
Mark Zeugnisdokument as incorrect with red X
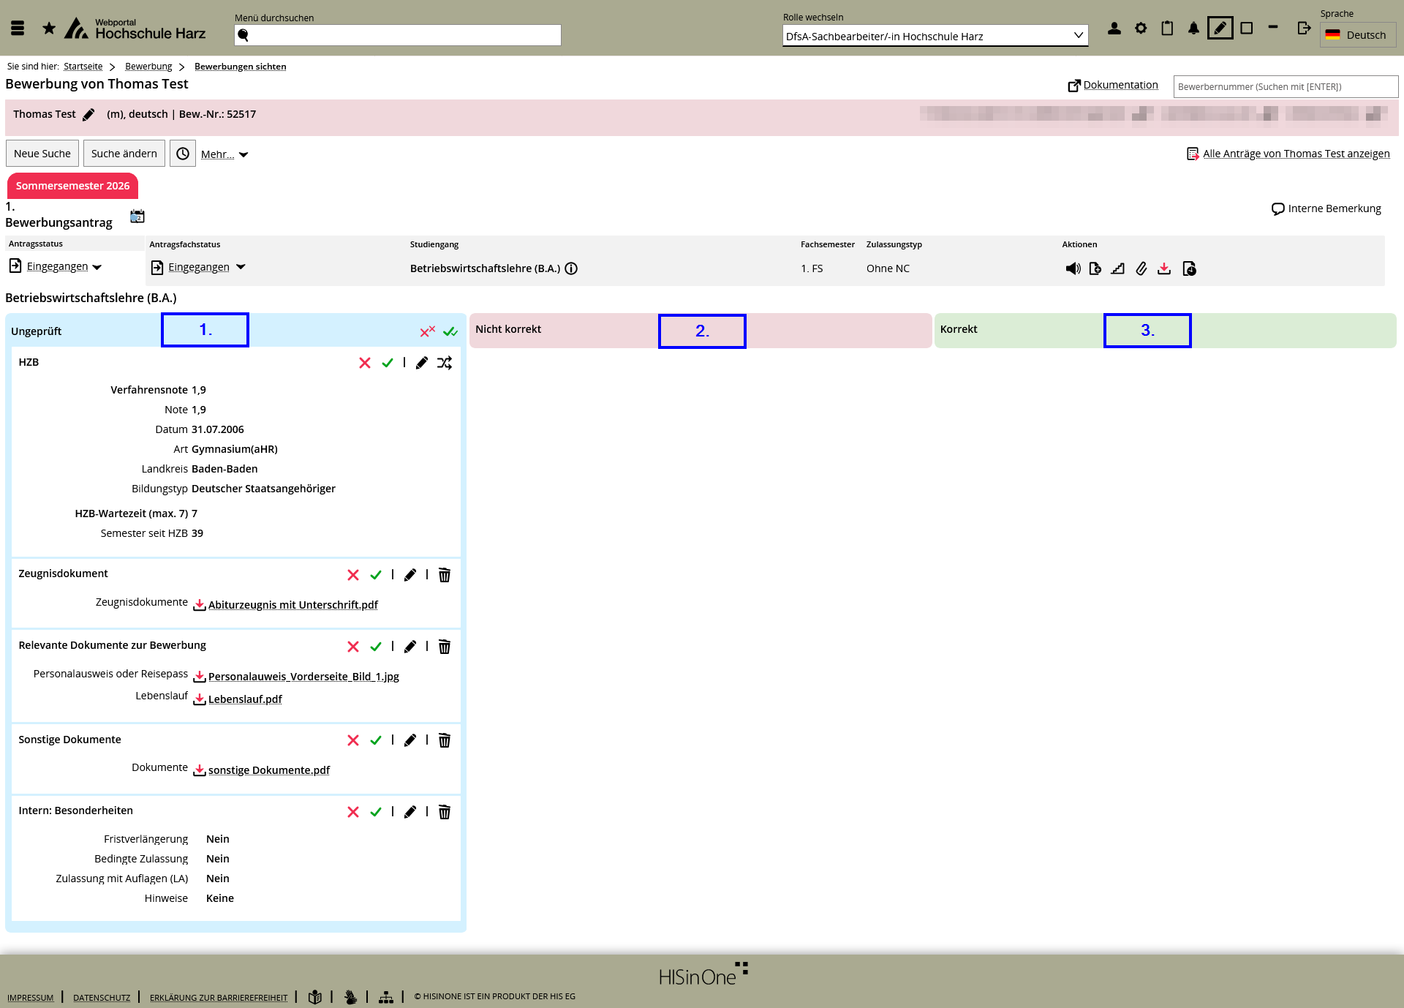(x=353, y=575)
